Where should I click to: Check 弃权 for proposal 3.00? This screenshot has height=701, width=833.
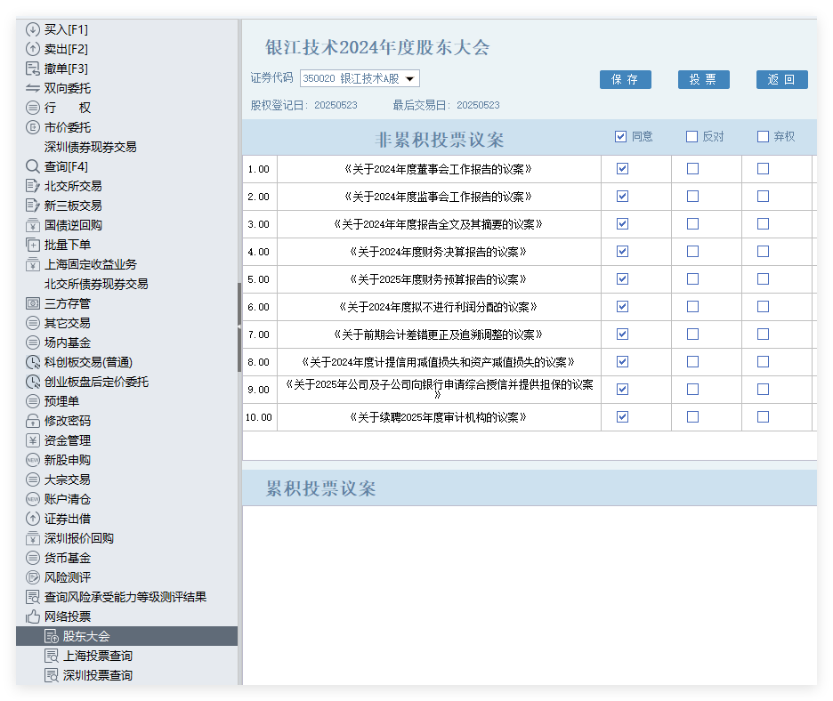point(763,224)
